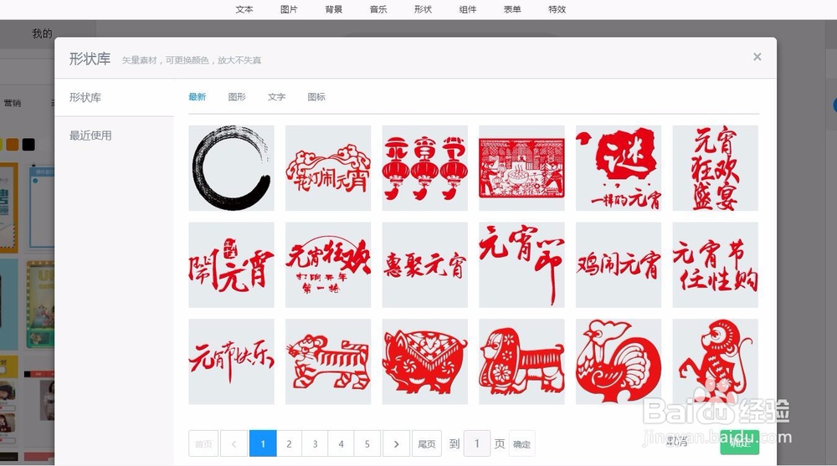Select the 鸡闹元宵 text shape
The image size is (837, 466).
619,264
